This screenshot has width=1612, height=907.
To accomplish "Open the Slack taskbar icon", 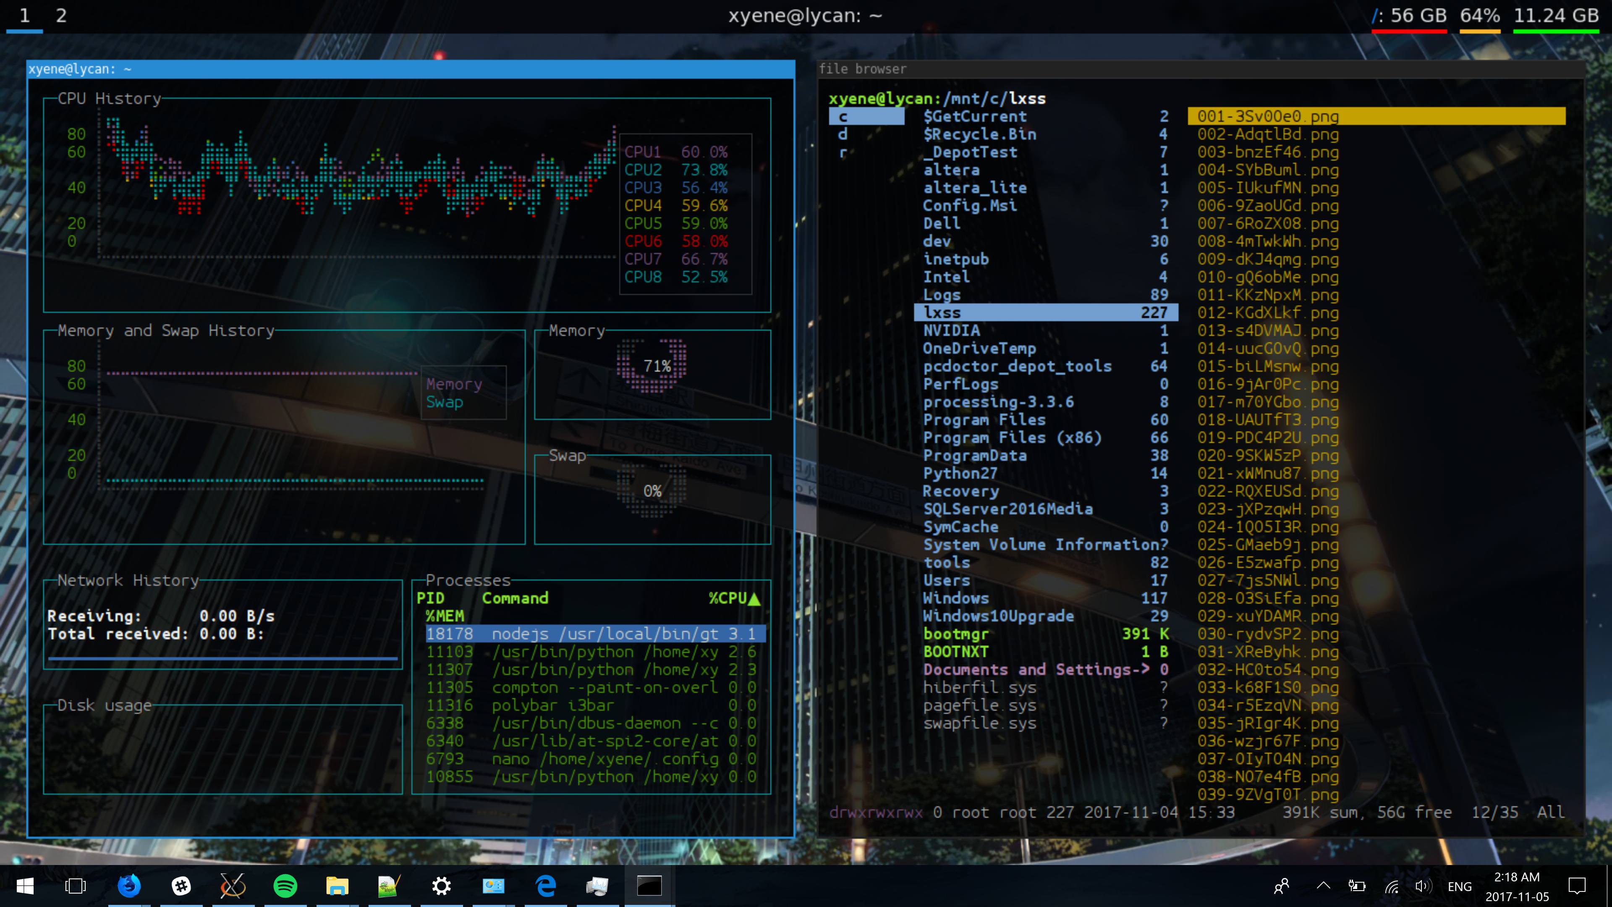I will (x=181, y=886).
